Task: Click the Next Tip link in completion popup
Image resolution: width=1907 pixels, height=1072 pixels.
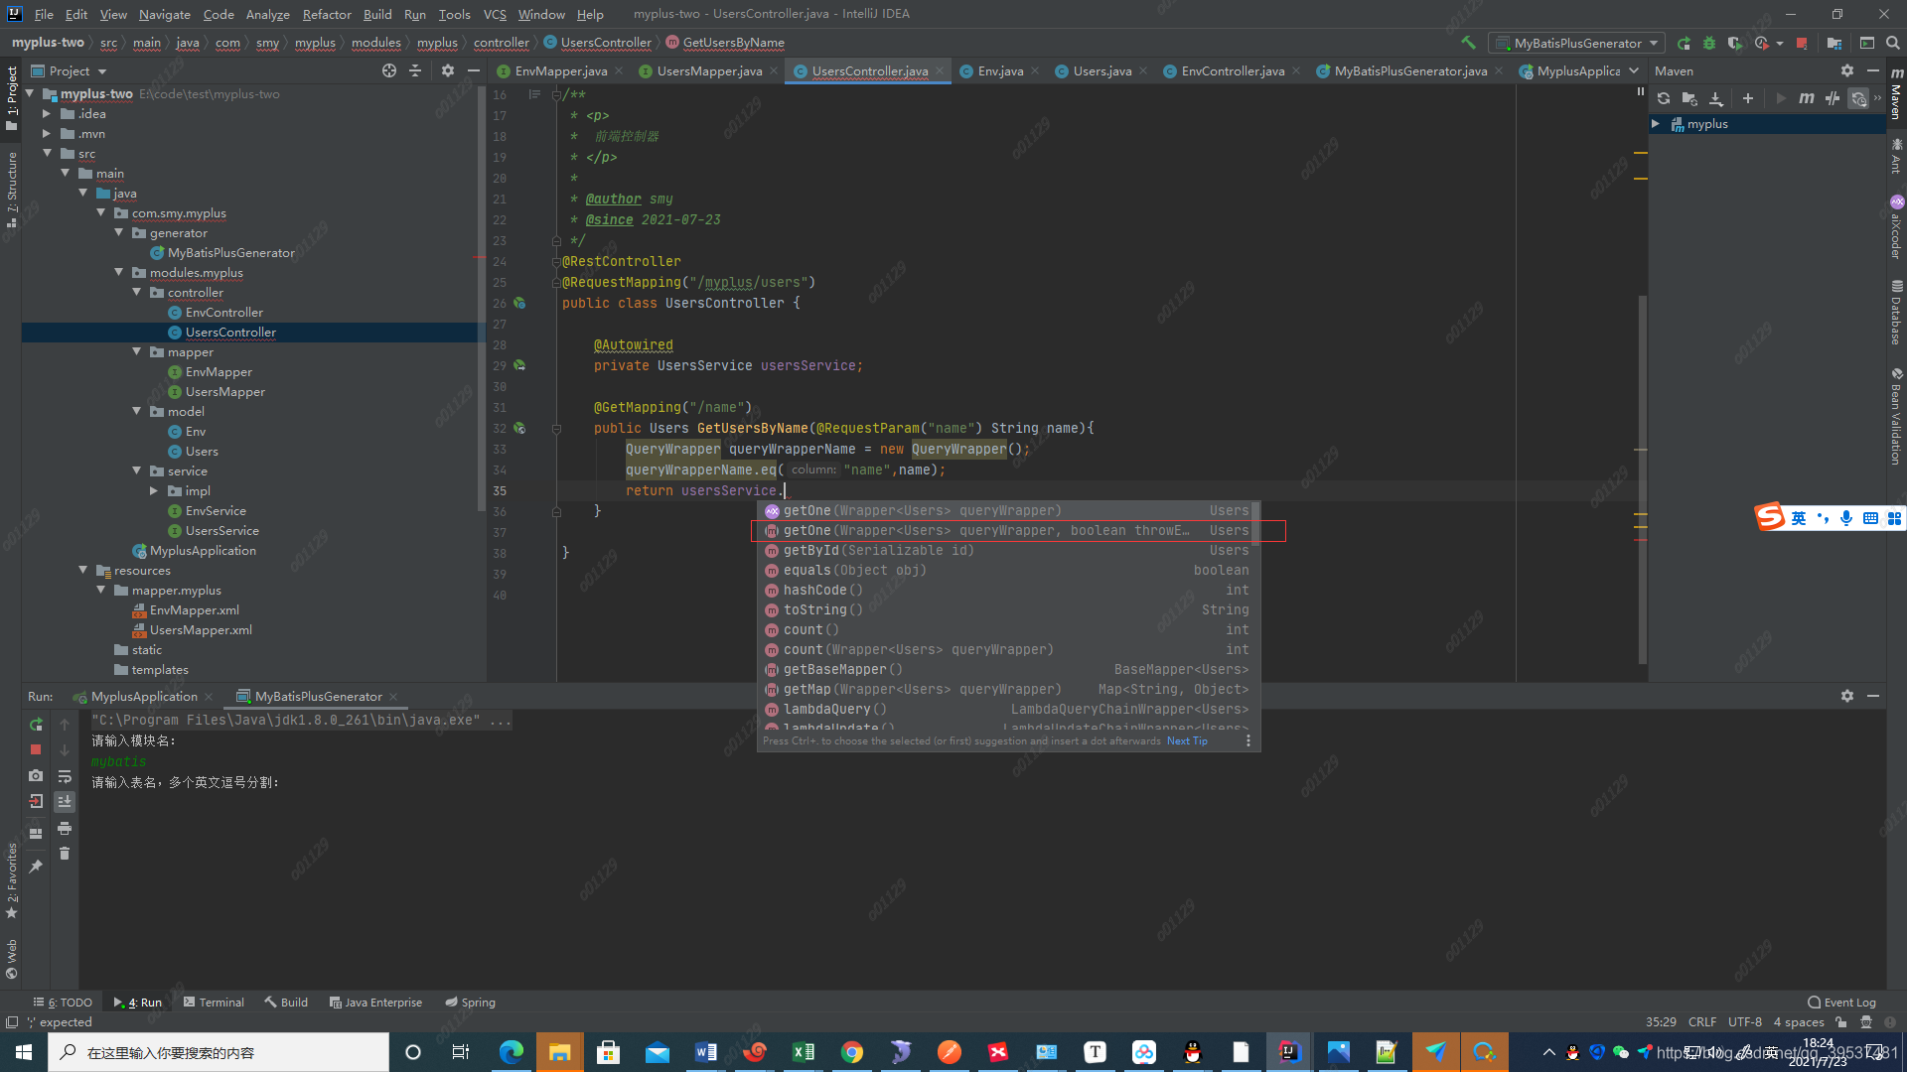Action: point(1187,741)
